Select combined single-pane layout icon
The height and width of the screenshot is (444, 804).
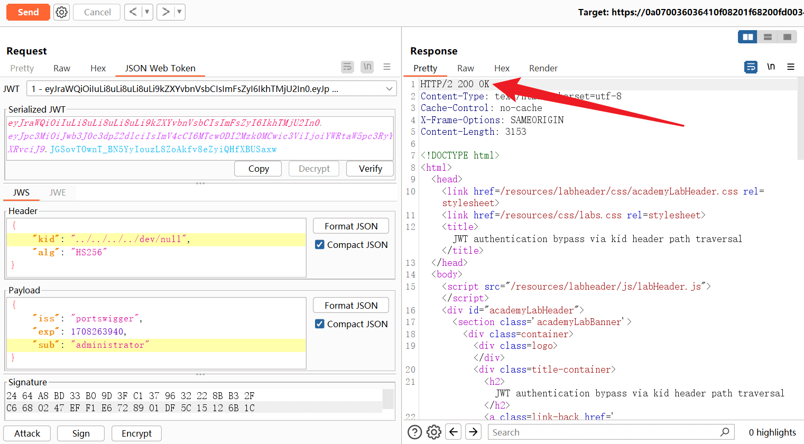coord(788,37)
